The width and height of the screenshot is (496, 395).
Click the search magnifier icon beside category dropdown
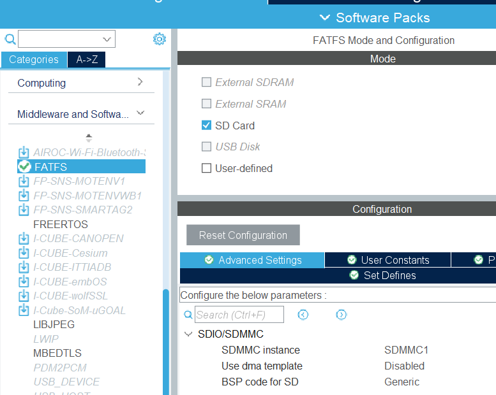pos(10,39)
